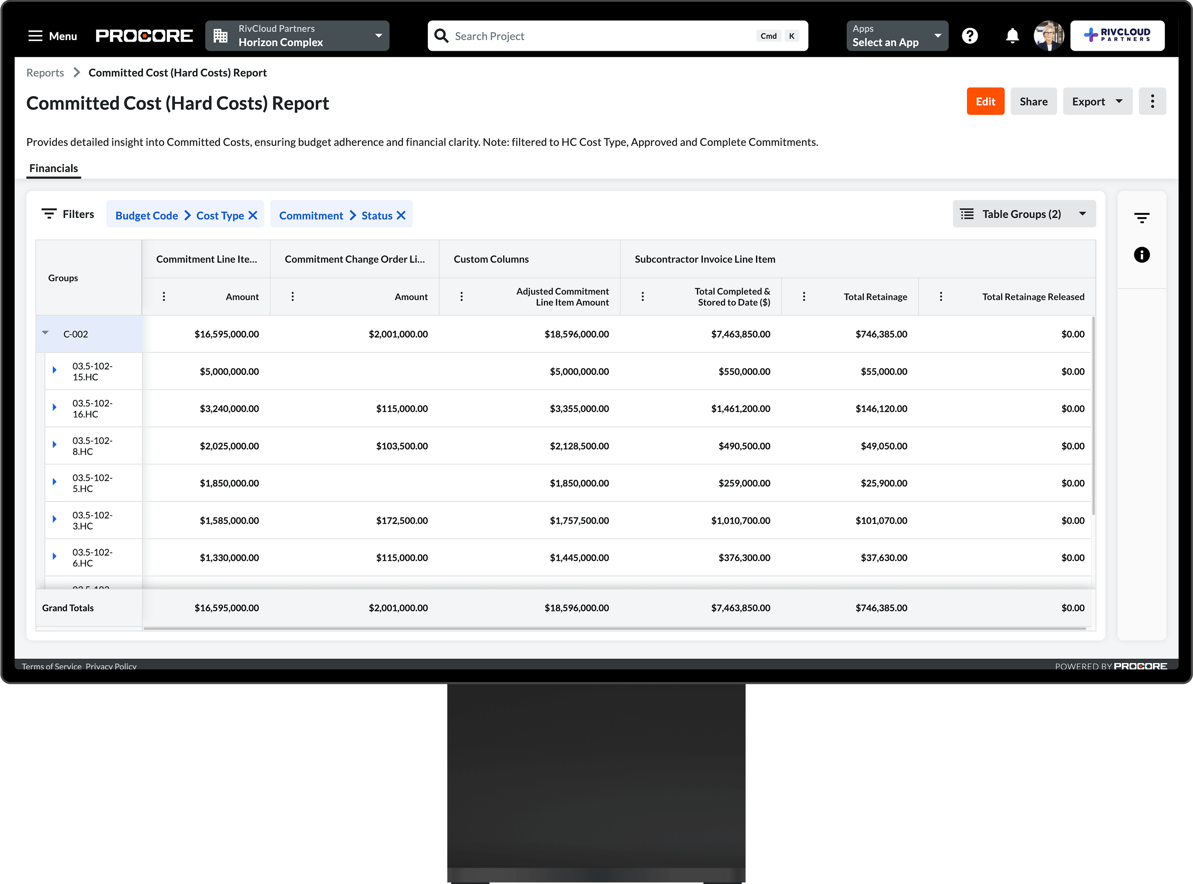Open the hamburger Menu icon
Screen dimensions: 1193x884
click(35, 36)
